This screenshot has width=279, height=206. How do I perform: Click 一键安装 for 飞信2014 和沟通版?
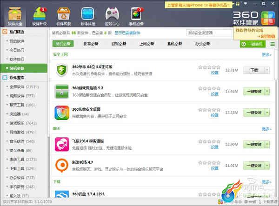click(254, 144)
